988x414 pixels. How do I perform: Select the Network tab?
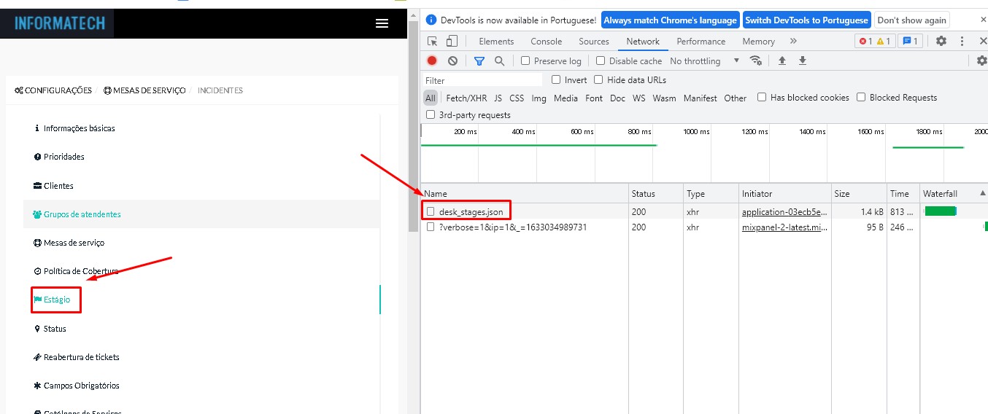643,42
